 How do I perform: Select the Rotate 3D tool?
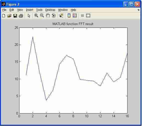[54, 16]
